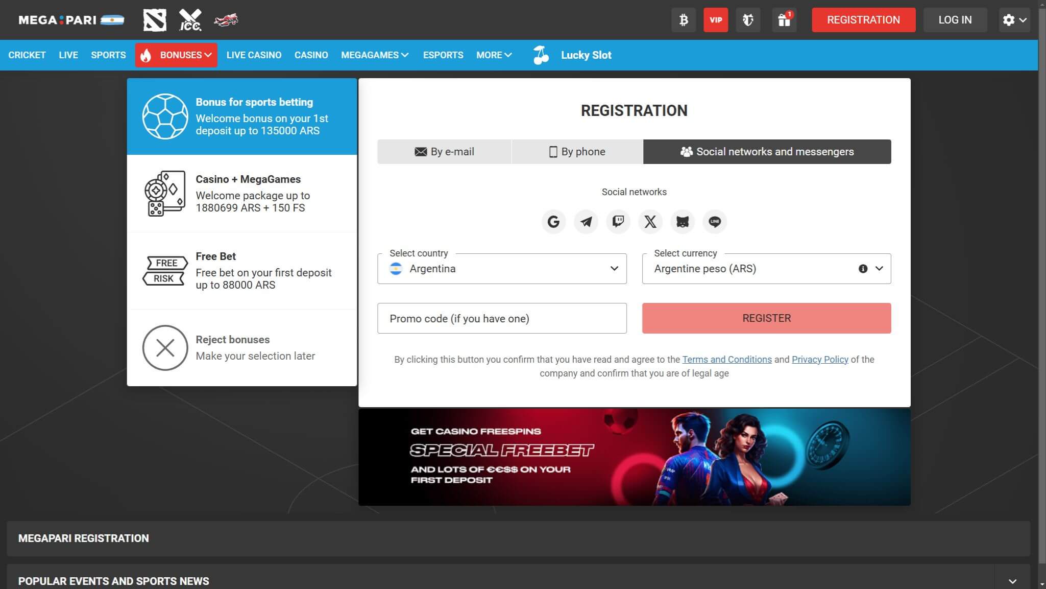Open Esports menu item
This screenshot has height=589, width=1046.
(x=443, y=55)
